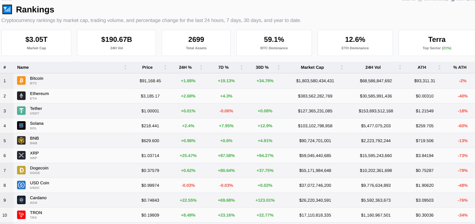The image size is (475, 224).
Task: Select the Dogecoin shiba logo
Action: point(21,170)
